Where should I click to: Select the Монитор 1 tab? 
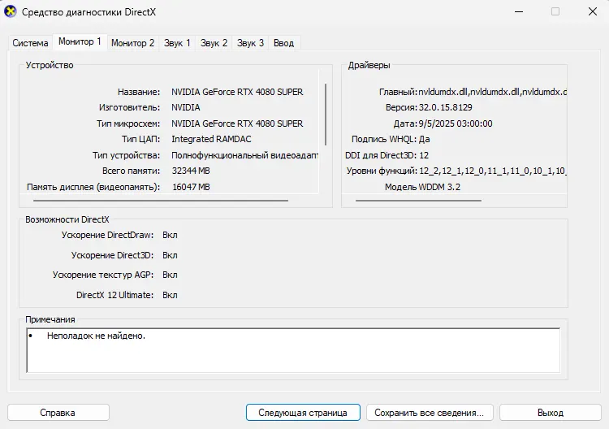tap(80, 42)
